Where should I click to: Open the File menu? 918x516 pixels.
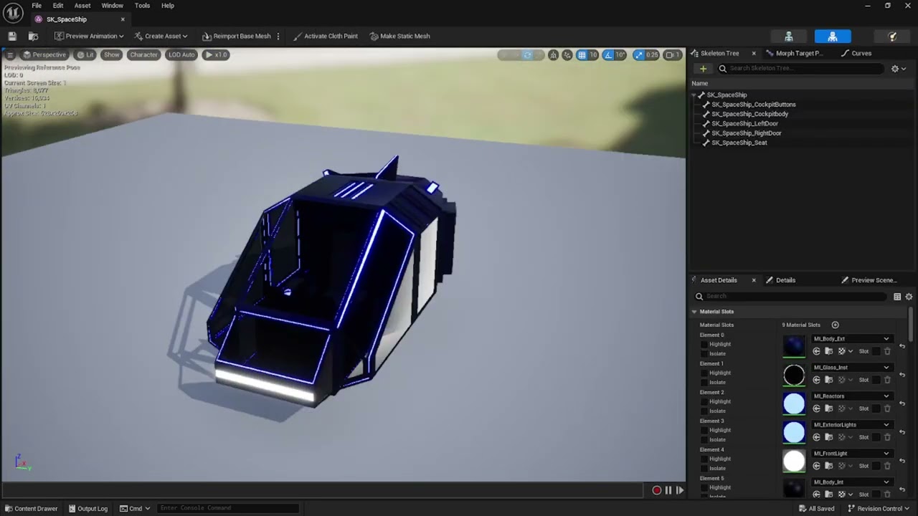(x=37, y=6)
